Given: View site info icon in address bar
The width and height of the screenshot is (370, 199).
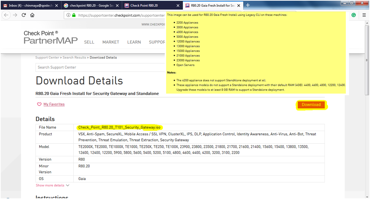Looking at the screenshot, I should [x=68, y=15].
